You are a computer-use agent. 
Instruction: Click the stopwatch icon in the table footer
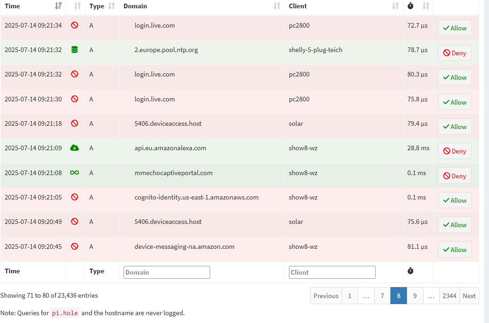410,270
